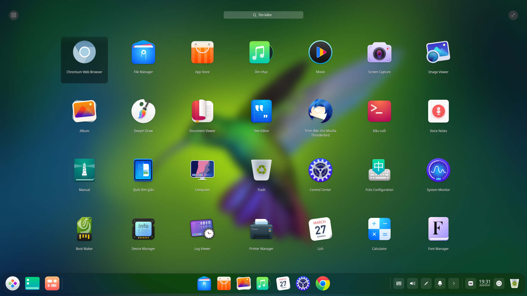Click the Tìm kiếm search field

[x=263, y=15]
